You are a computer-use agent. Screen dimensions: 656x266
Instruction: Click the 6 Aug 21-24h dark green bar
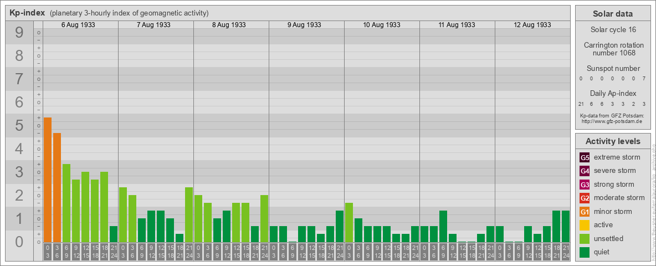114,234
